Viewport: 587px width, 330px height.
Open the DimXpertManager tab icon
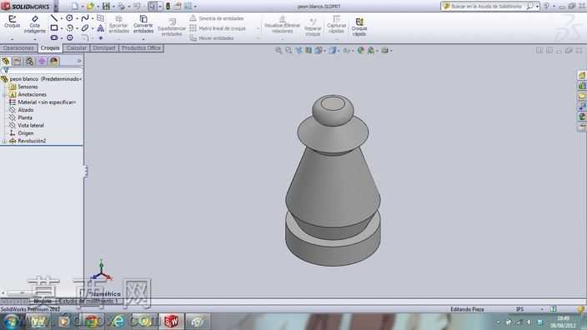[x=42, y=61]
